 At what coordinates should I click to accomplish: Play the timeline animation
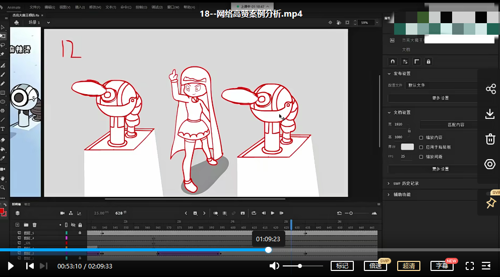click(x=273, y=213)
